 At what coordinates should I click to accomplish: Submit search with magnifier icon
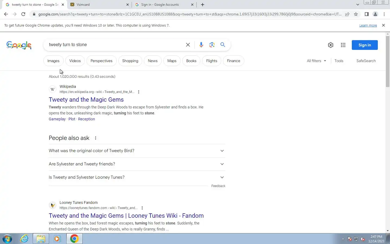click(223, 45)
